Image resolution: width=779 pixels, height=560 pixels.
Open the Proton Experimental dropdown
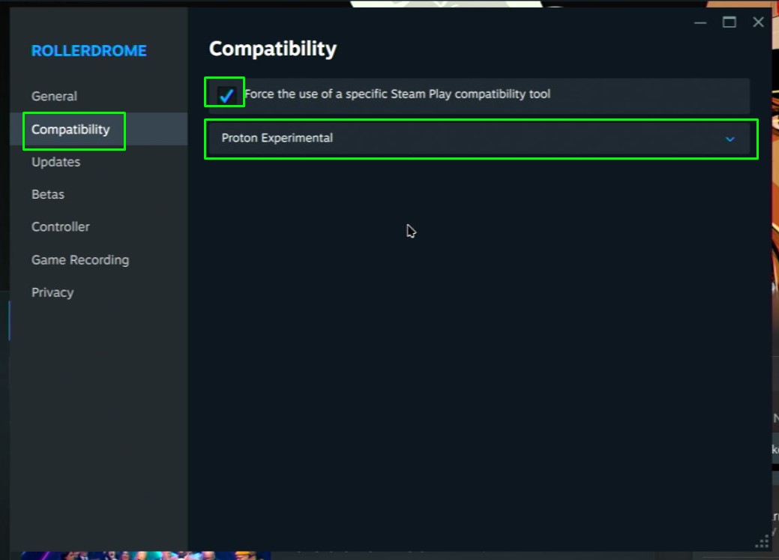[479, 139]
